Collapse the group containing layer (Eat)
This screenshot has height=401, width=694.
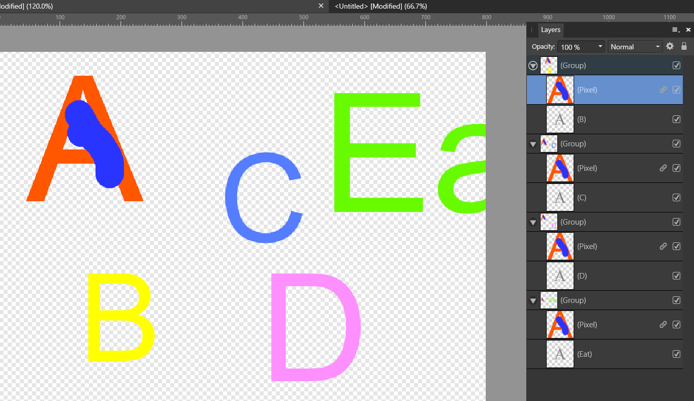click(x=533, y=301)
